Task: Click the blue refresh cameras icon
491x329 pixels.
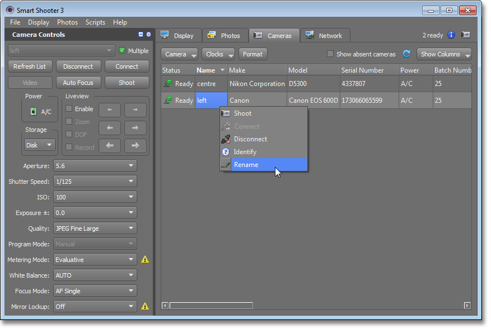Action: point(407,54)
